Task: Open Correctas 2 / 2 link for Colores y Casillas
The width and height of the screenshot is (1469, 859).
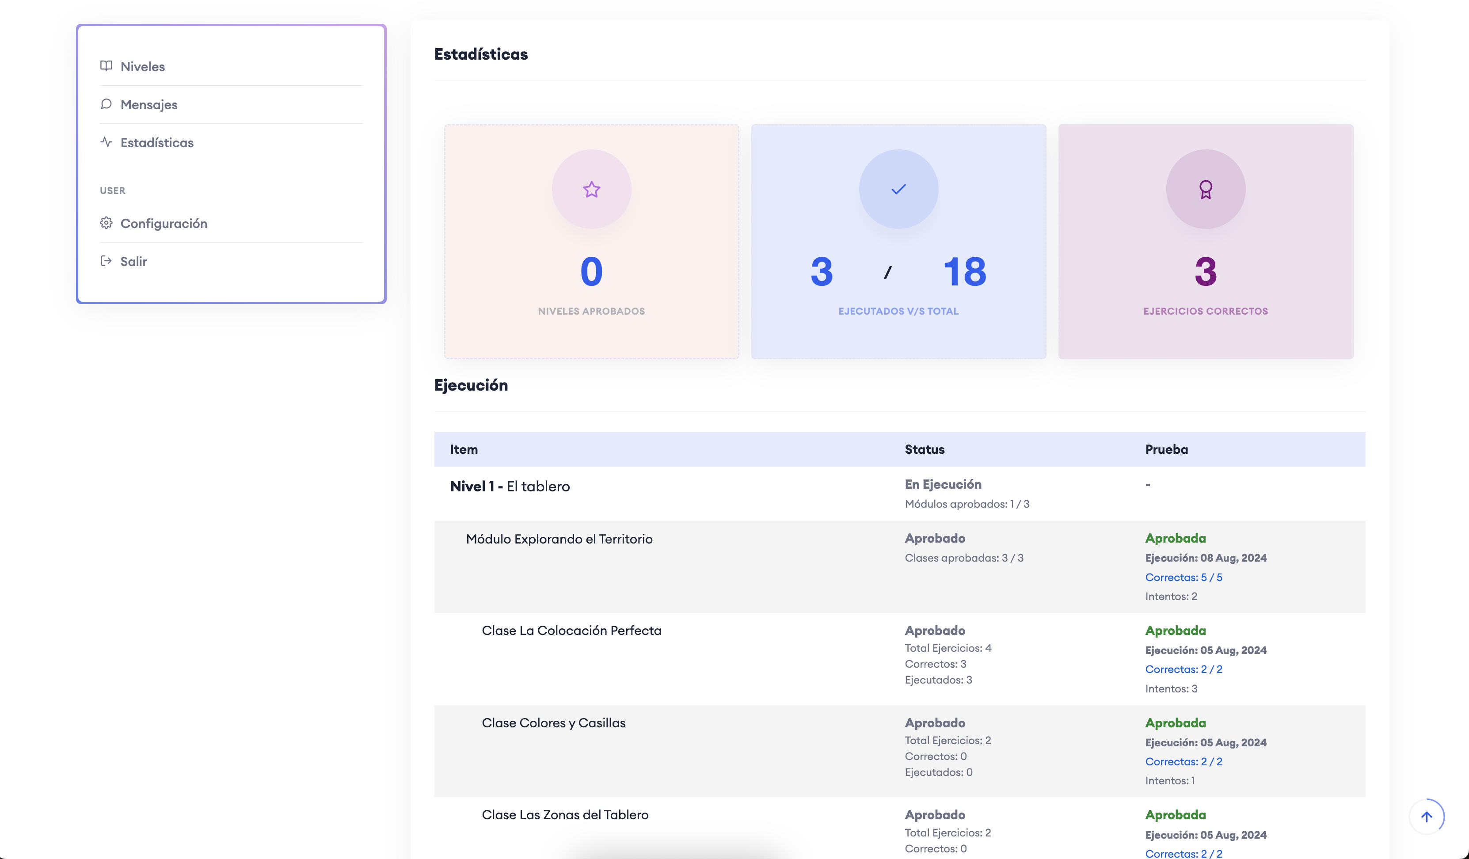Action: pyautogui.click(x=1184, y=761)
